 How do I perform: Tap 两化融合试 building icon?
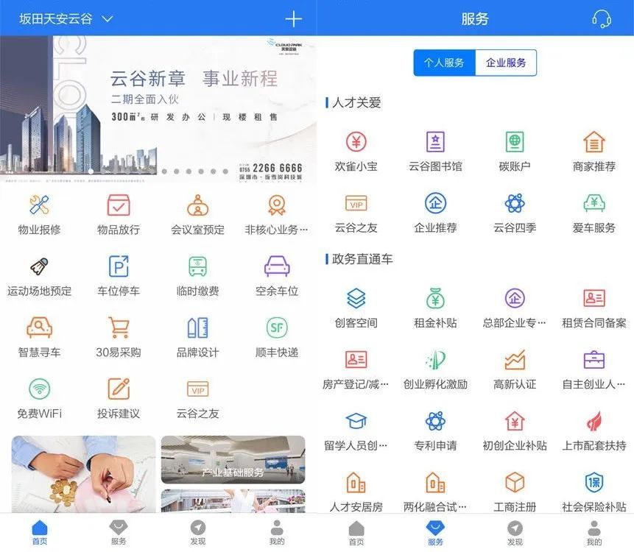tap(435, 483)
